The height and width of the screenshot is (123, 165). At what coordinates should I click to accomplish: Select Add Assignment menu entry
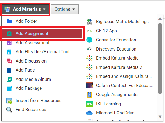(x=42, y=34)
